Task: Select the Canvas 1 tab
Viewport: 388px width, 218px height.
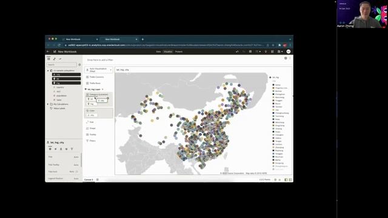Action: [x=89, y=180]
